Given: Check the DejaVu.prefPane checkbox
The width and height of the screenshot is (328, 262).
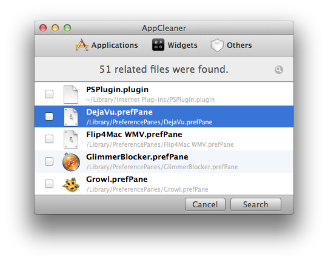Looking at the screenshot, I should tap(49, 116).
